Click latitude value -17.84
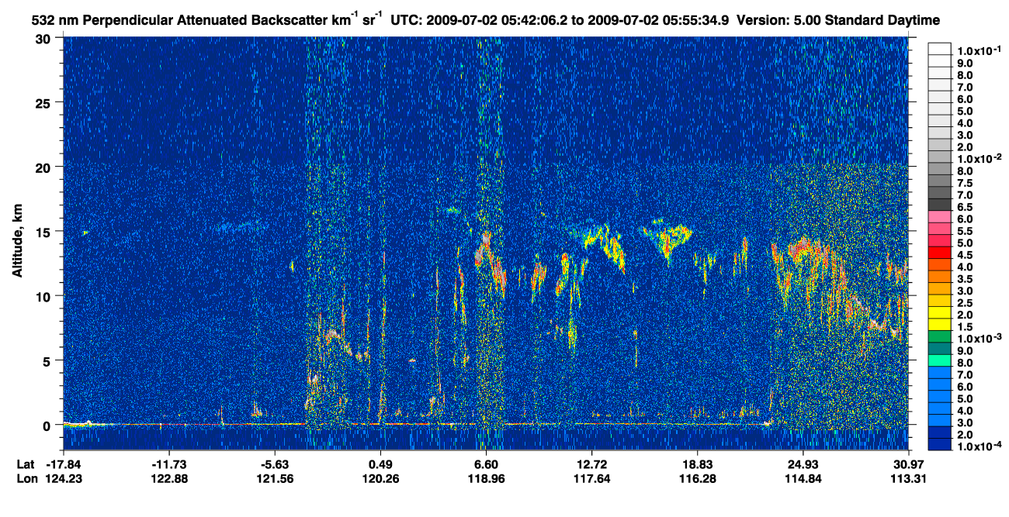Image resolution: width=1009 pixels, height=517 pixels. [x=64, y=464]
